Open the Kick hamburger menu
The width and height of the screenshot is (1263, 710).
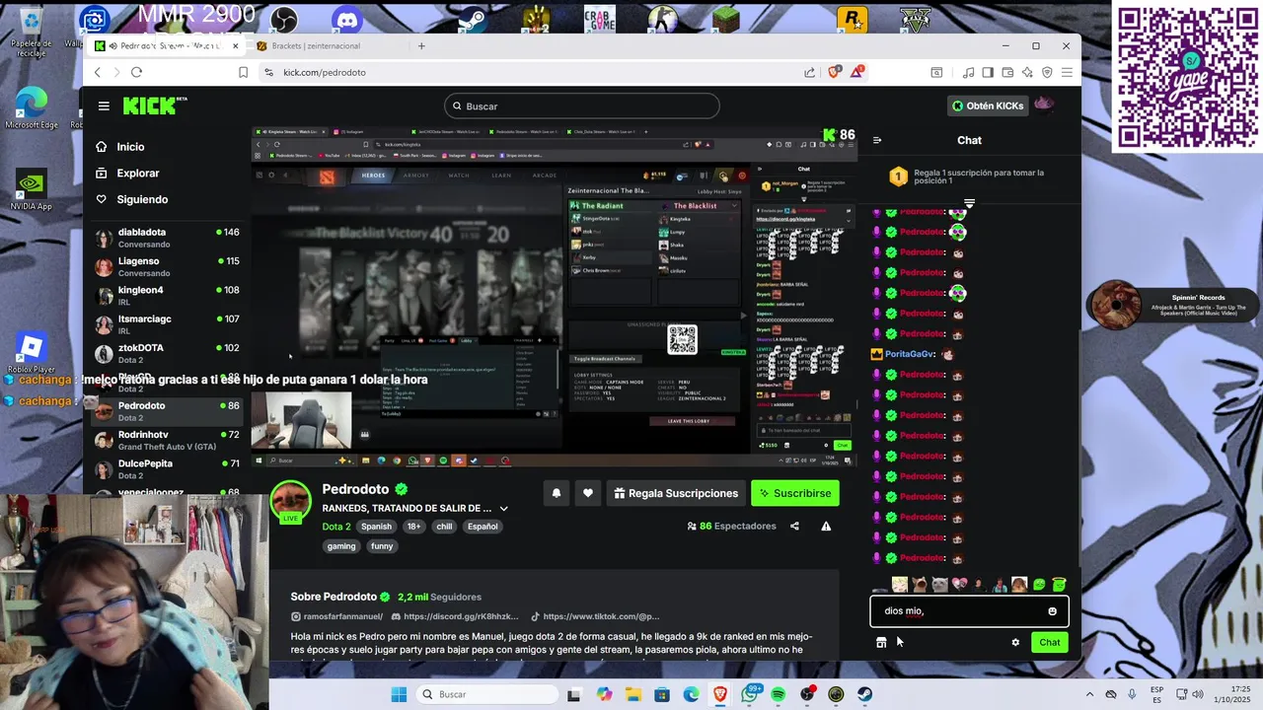coord(104,106)
